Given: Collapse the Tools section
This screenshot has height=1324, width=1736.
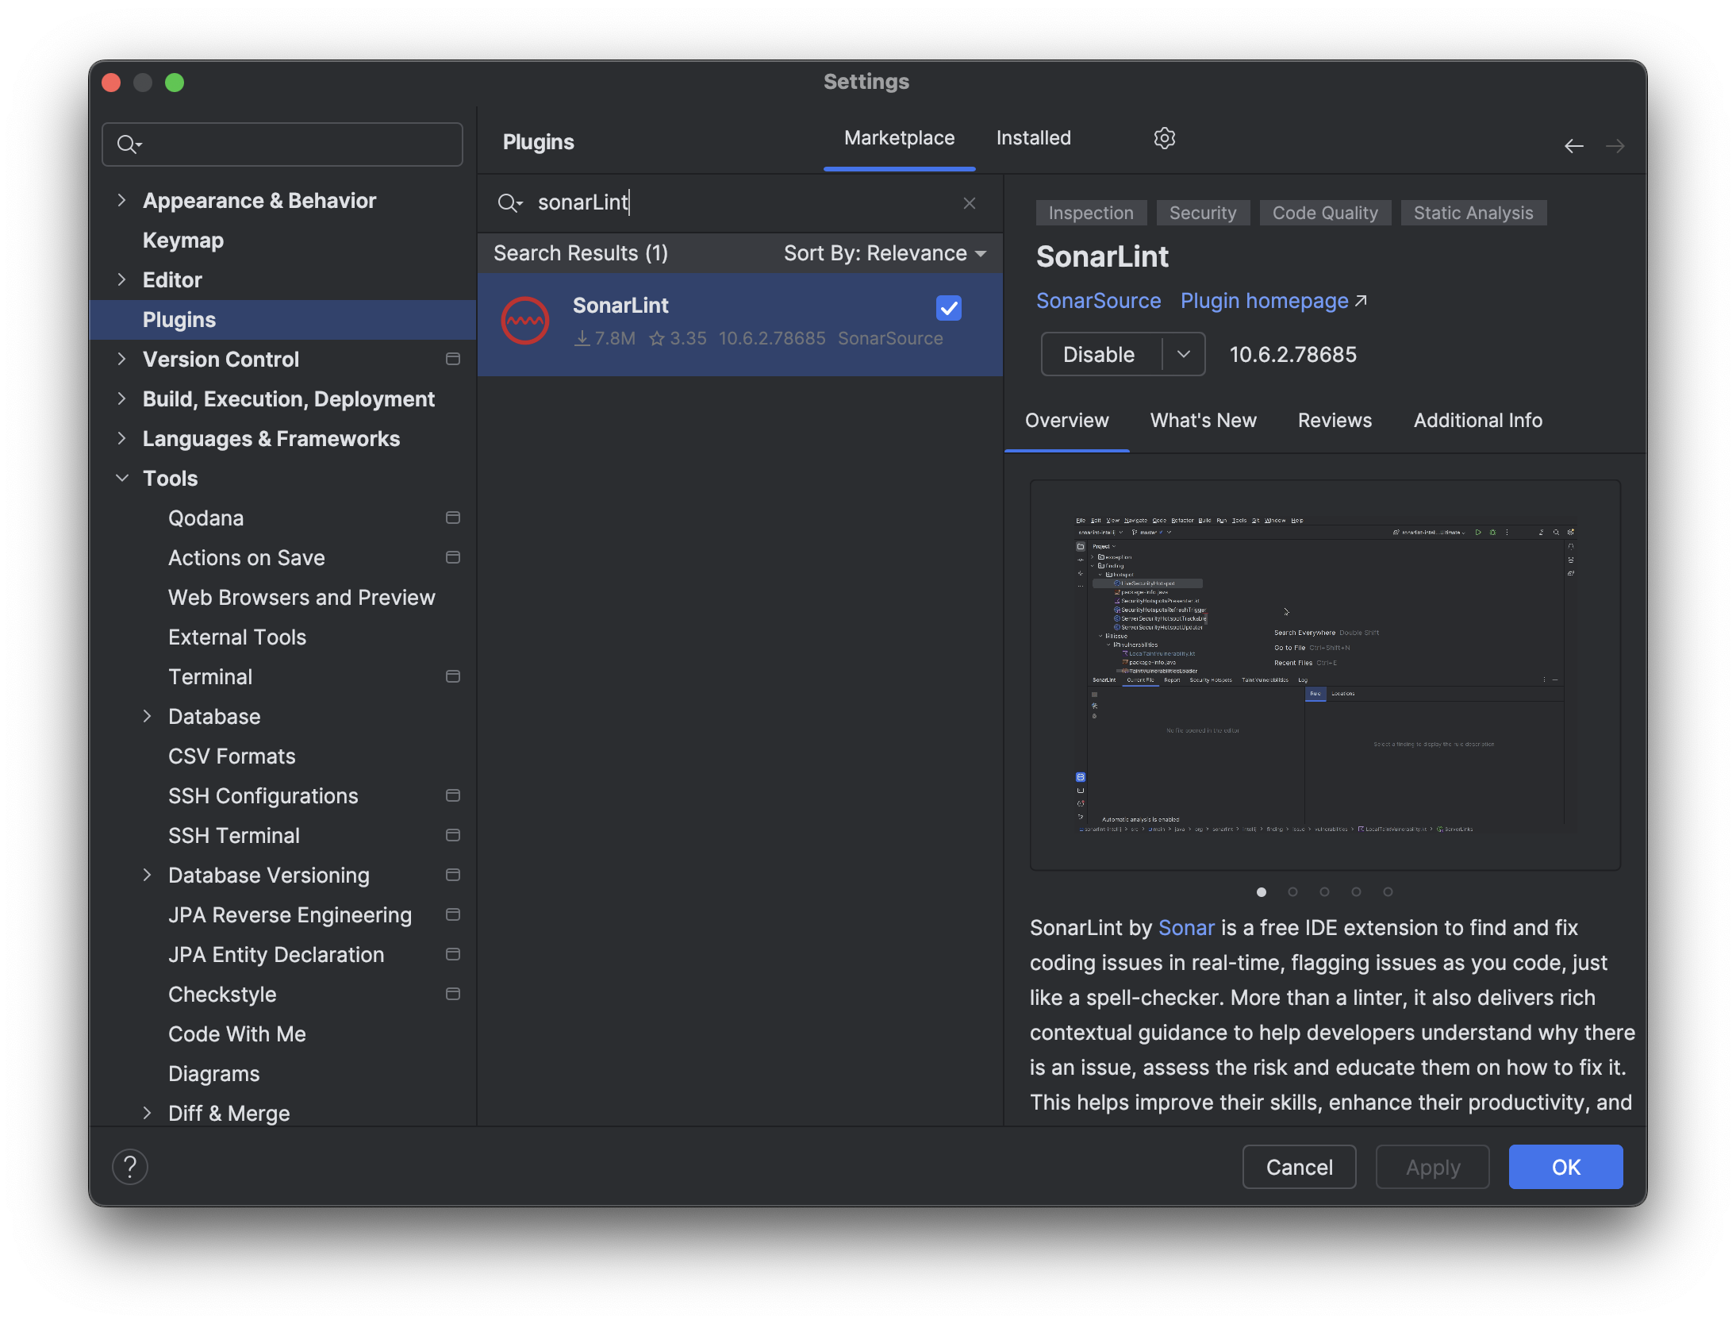Looking at the screenshot, I should [121, 478].
